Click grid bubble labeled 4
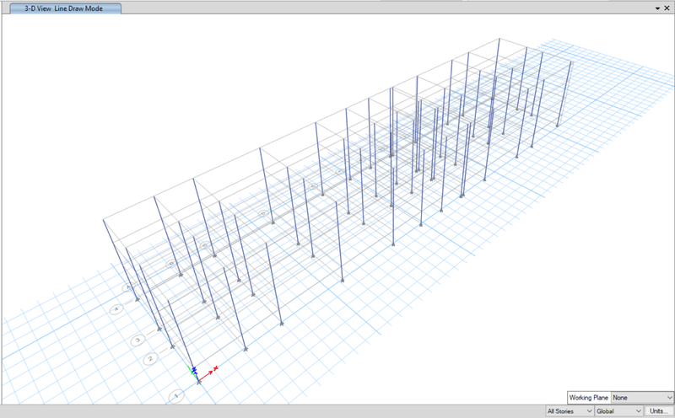The image size is (675, 418). 116,309
